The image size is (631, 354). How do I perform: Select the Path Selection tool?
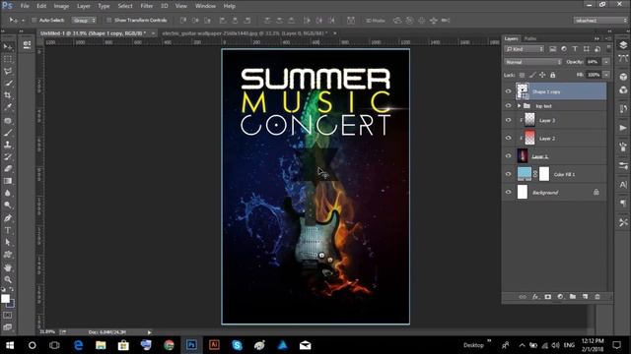[8, 243]
